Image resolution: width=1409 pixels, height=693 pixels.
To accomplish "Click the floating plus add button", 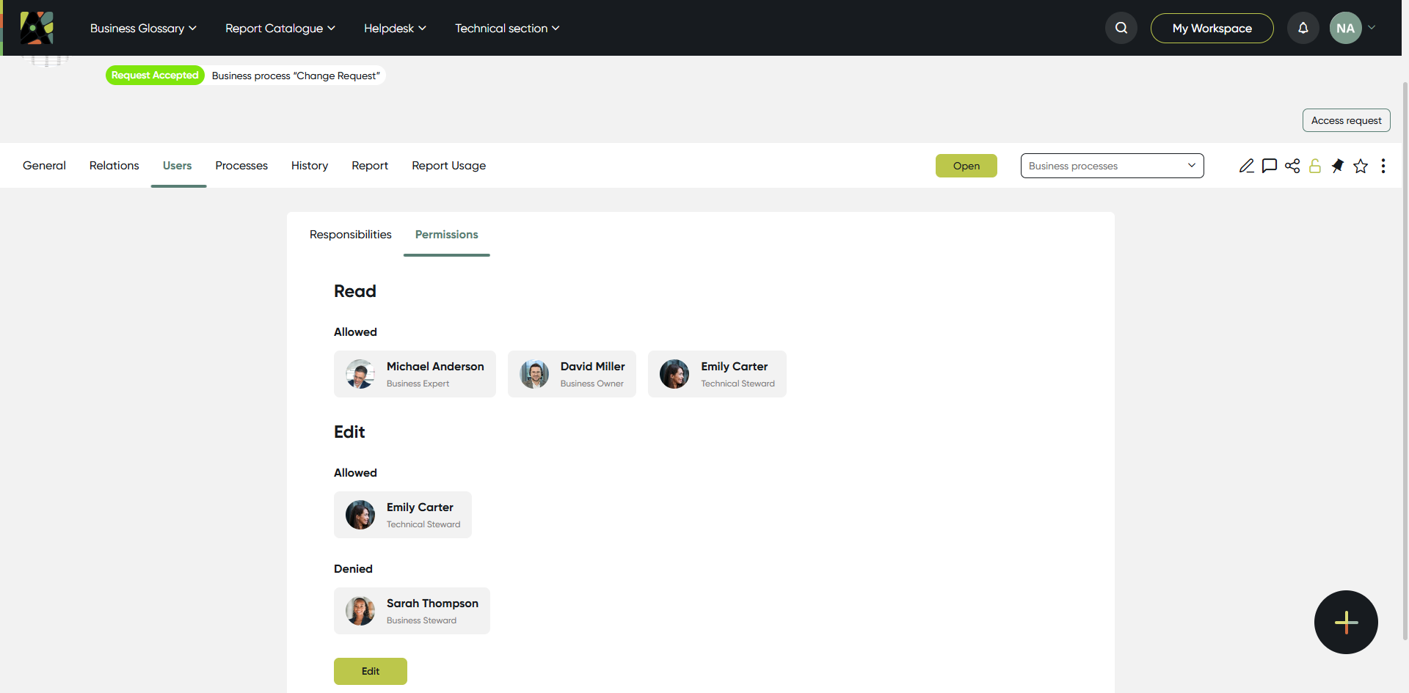I will pyautogui.click(x=1346, y=622).
